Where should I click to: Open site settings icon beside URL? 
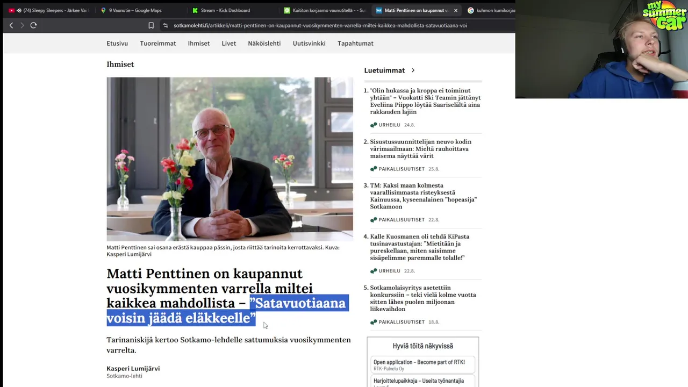(165, 25)
